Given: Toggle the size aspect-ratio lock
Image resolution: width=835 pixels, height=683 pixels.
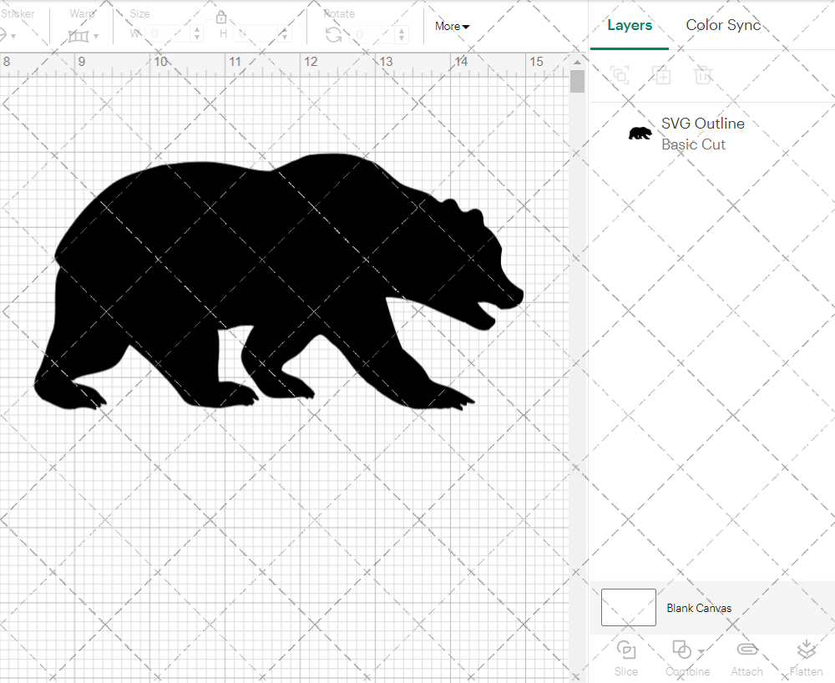Looking at the screenshot, I should coord(221,17).
